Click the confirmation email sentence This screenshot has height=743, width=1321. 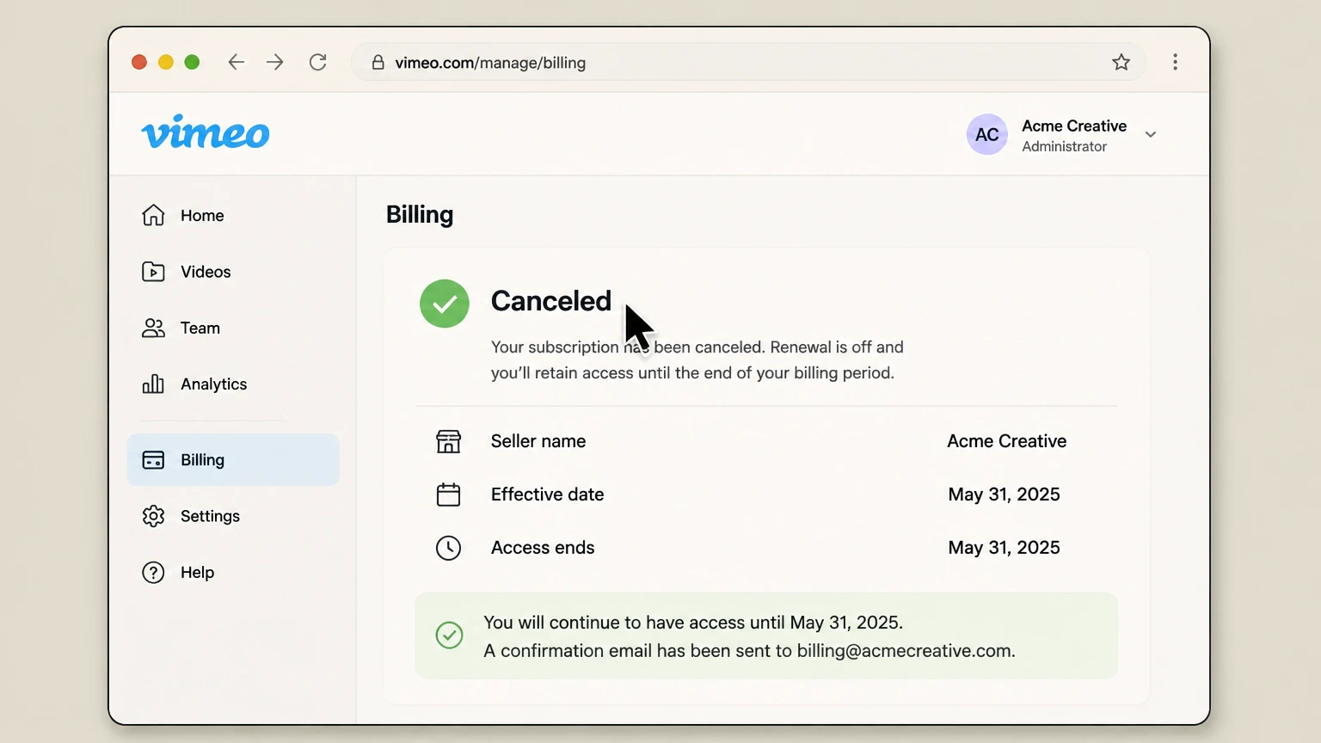pyautogui.click(x=749, y=651)
